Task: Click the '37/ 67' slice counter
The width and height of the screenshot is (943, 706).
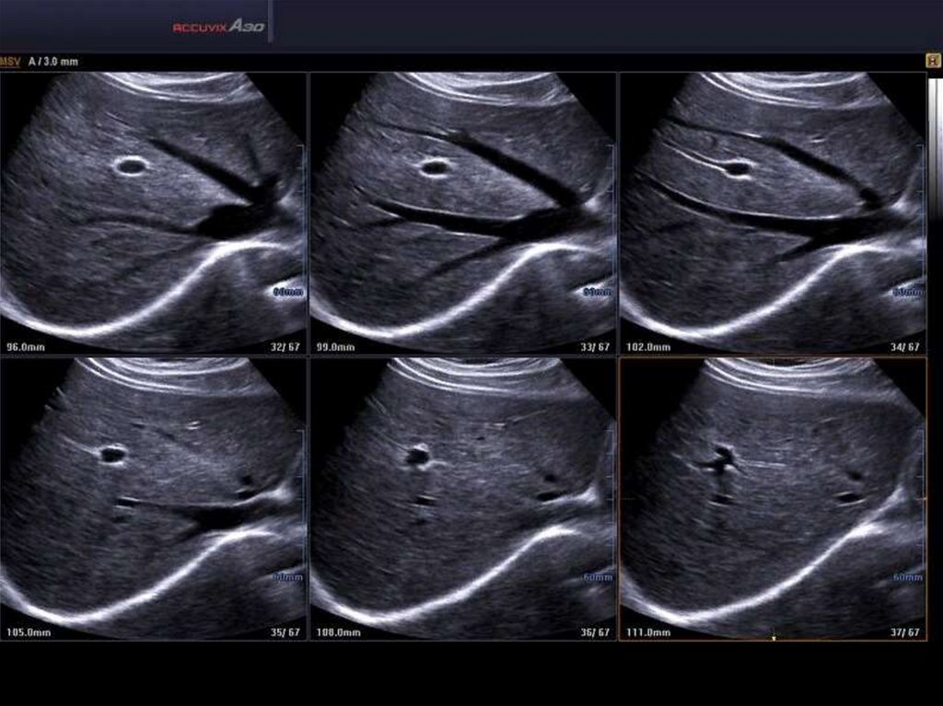Action: pyautogui.click(x=905, y=632)
